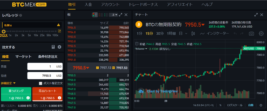Select bid price 7950.0 row
Image resolution: width=267 pixels, height=111 pixels.
pyautogui.click(x=98, y=80)
